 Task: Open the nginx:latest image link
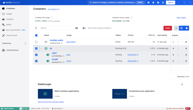[71, 42]
